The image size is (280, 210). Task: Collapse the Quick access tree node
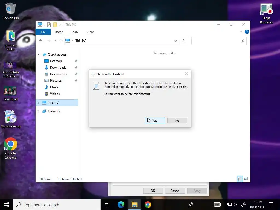point(38,54)
